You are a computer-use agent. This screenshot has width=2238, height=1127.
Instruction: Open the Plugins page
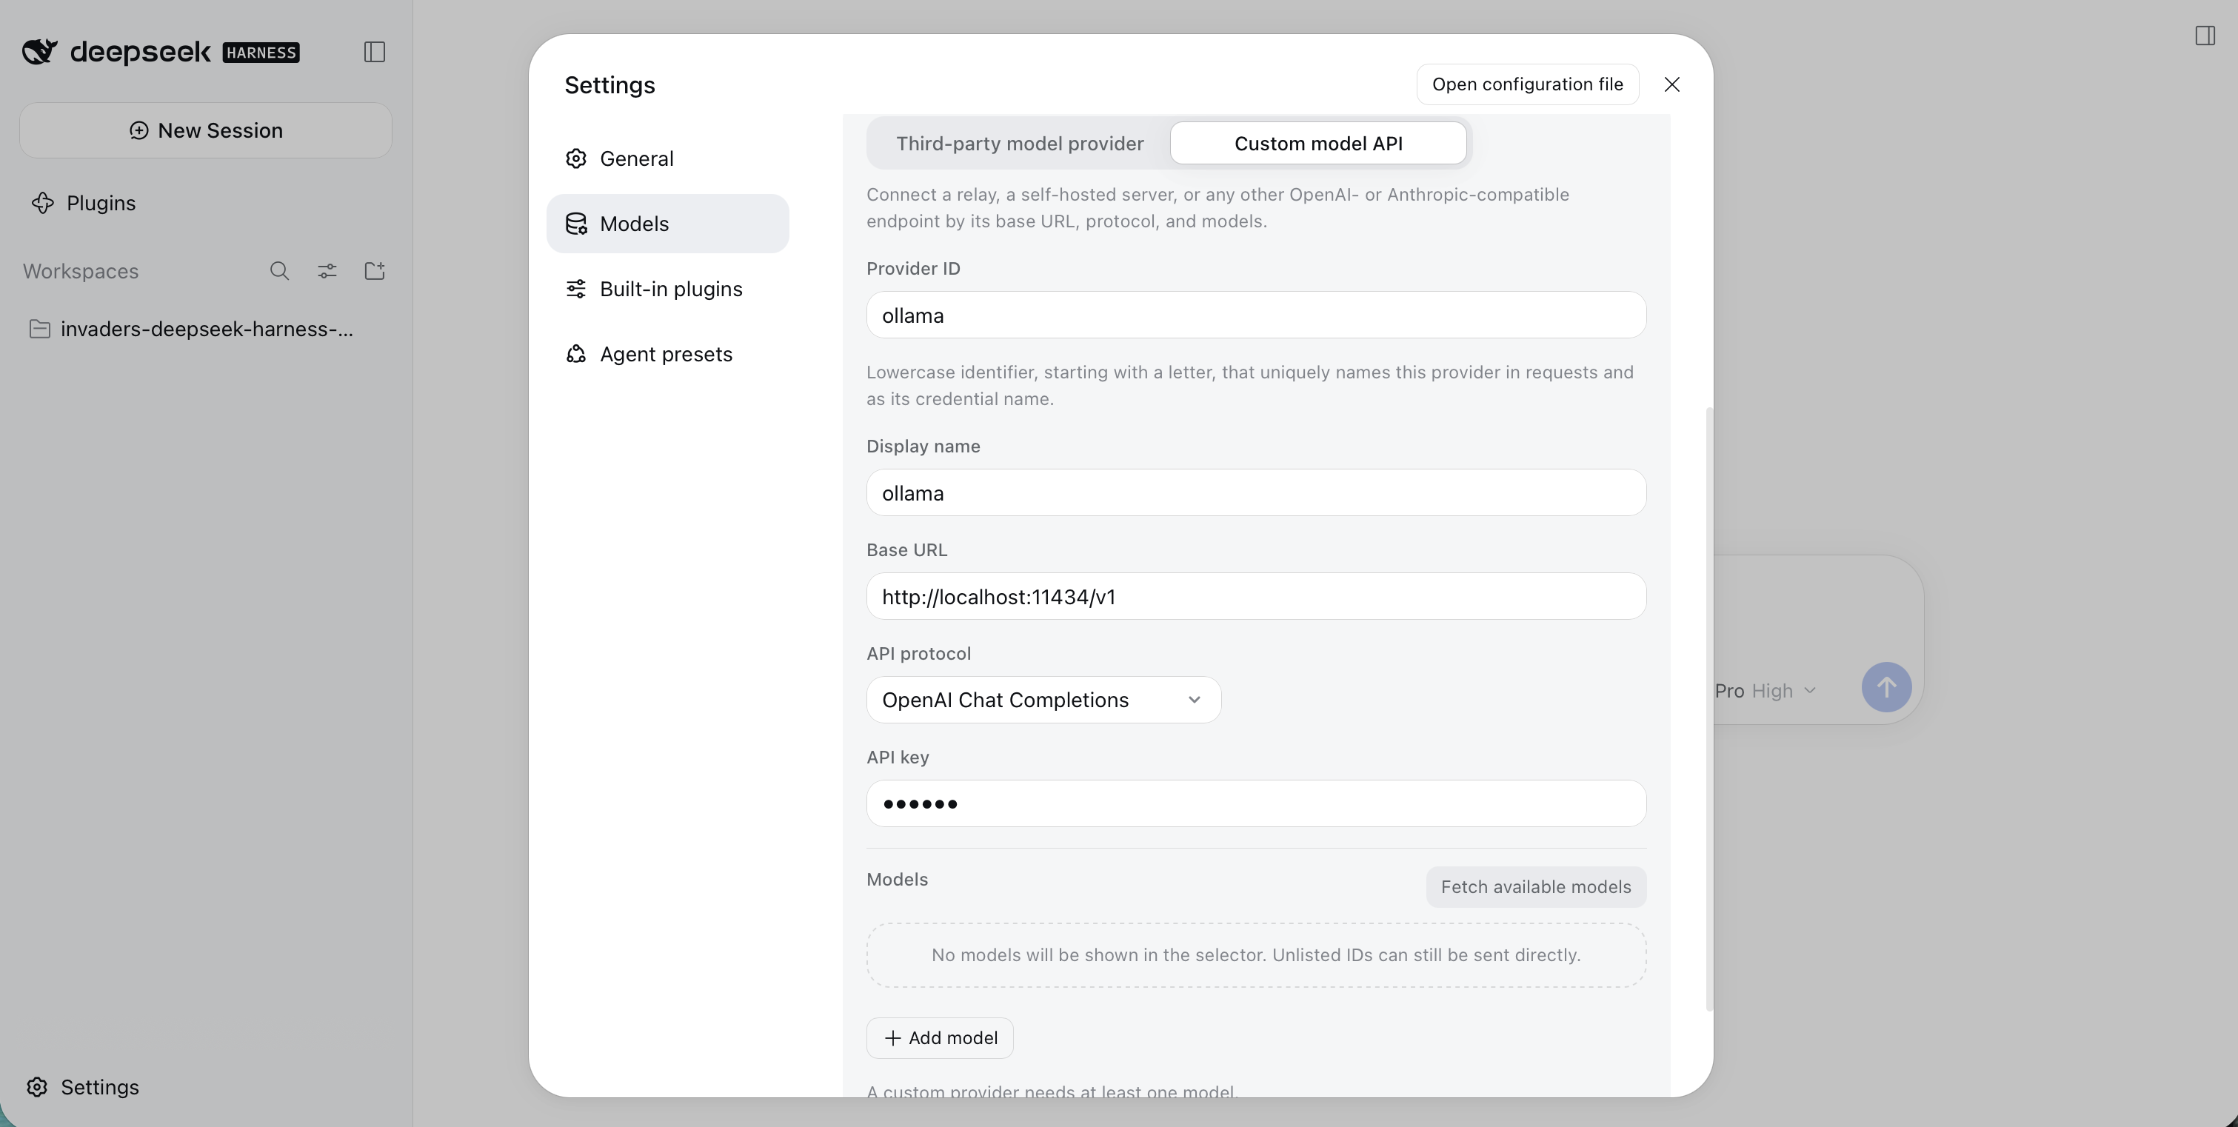coord(84,204)
